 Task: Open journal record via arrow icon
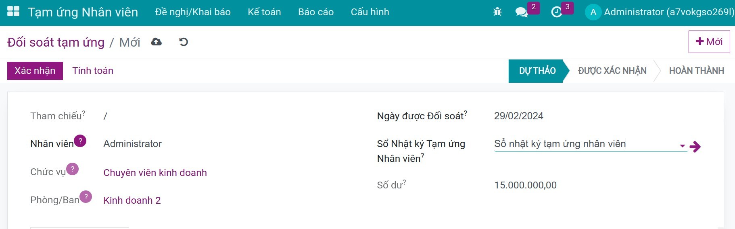(695, 147)
